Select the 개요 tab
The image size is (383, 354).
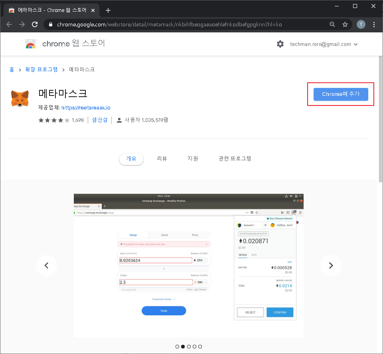coord(131,159)
